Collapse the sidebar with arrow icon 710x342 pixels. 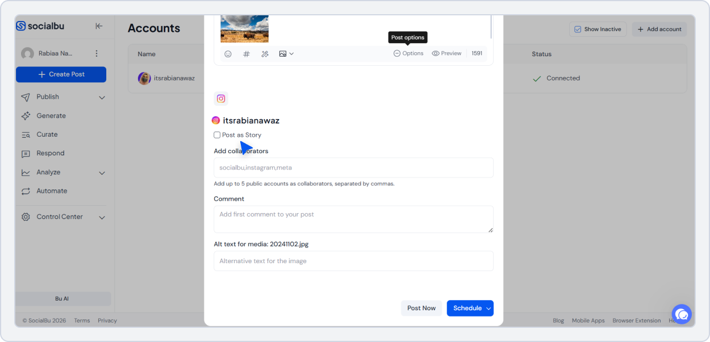click(99, 26)
